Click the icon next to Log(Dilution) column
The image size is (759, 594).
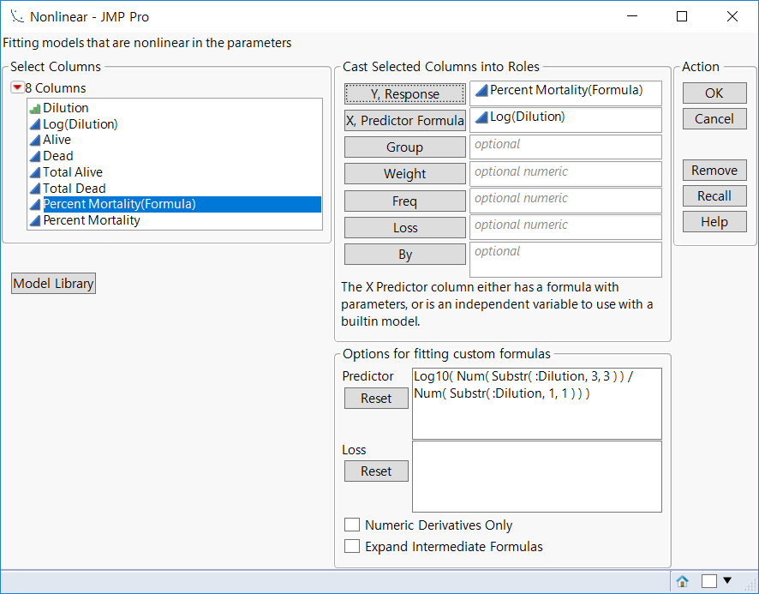click(35, 124)
